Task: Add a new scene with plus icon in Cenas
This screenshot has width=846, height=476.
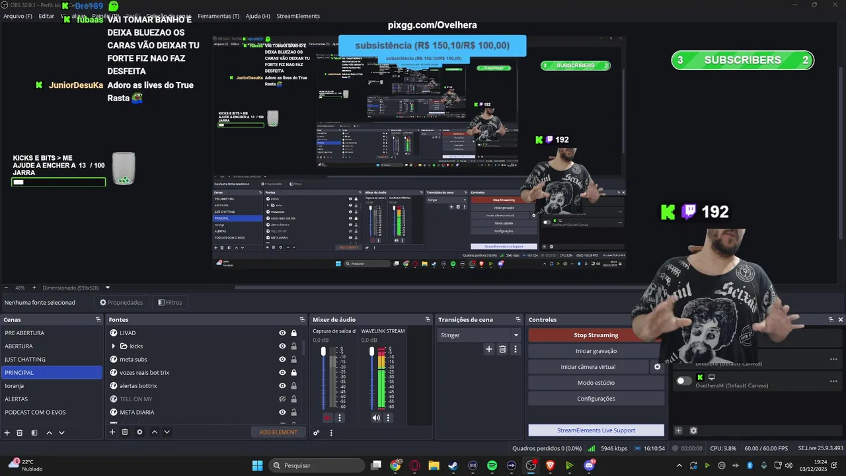Action: click(x=7, y=432)
